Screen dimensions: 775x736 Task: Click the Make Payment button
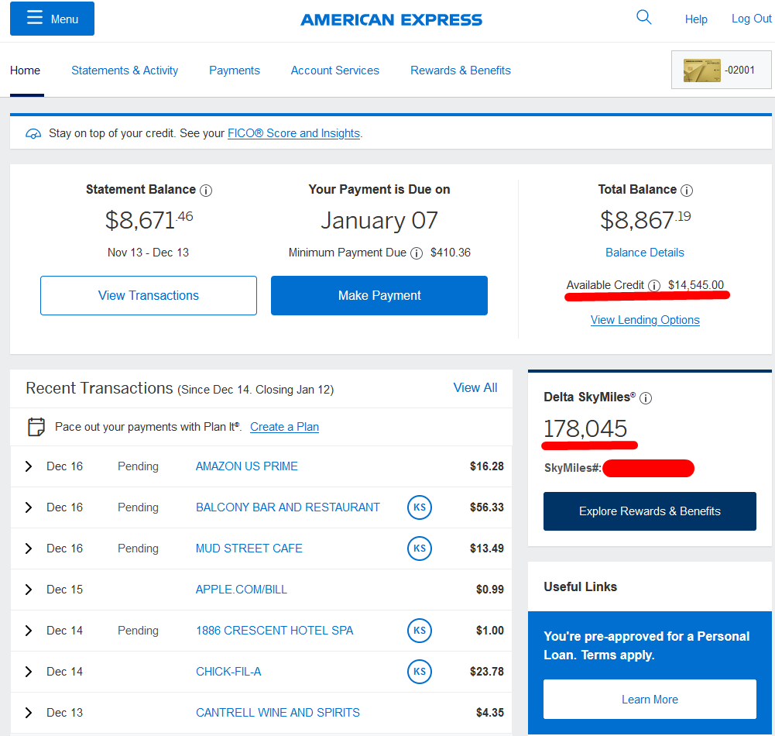pyautogui.click(x=379, y=295)
